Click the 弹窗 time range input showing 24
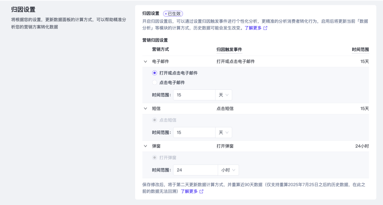The height and width of the screenshot is (205, 383). click(x=195, y=170)
